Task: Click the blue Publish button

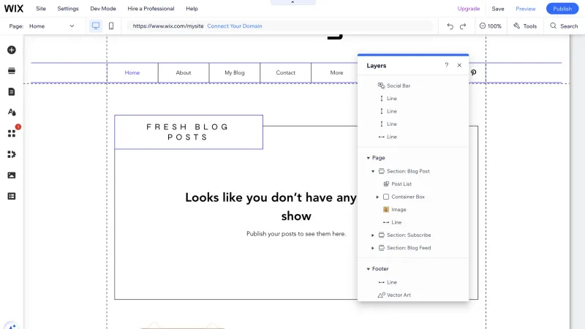Action: point(562,9)
